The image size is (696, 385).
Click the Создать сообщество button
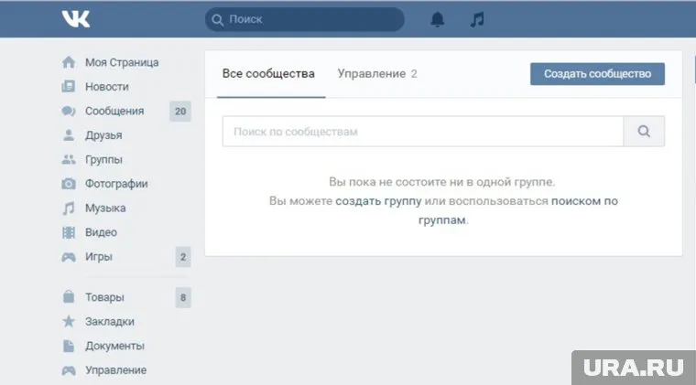pyautogui.click(x=597, y=73)
